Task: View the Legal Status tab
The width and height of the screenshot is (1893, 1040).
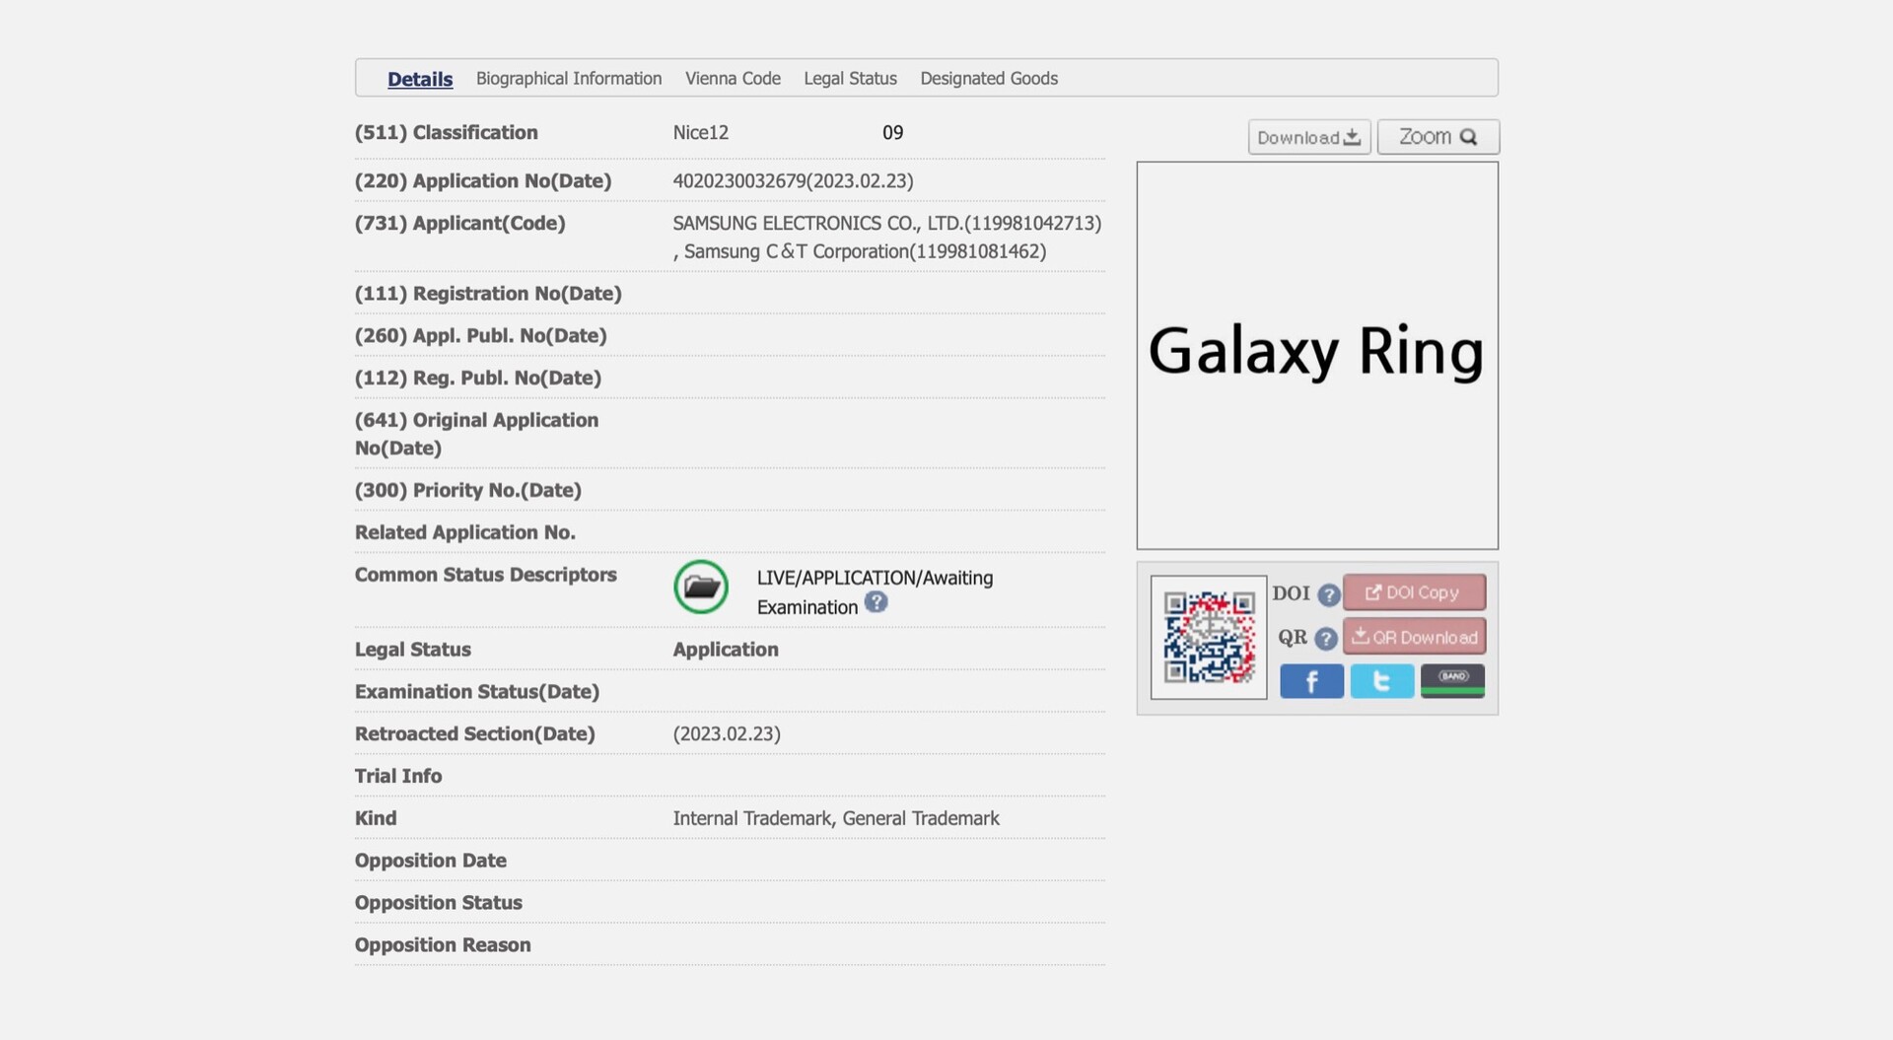Action: click(x=850, y=79)
